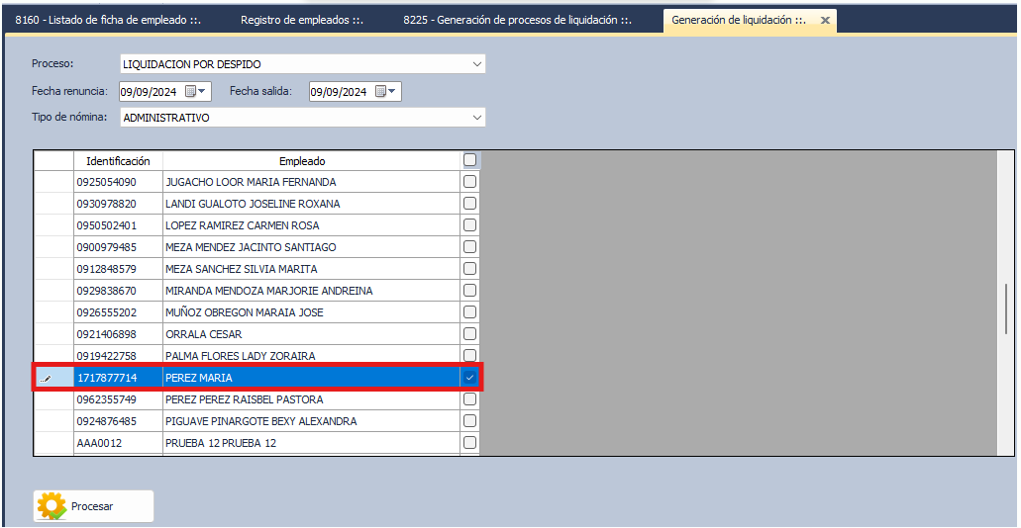Expand the Proceso dropdown

(477, 64)
